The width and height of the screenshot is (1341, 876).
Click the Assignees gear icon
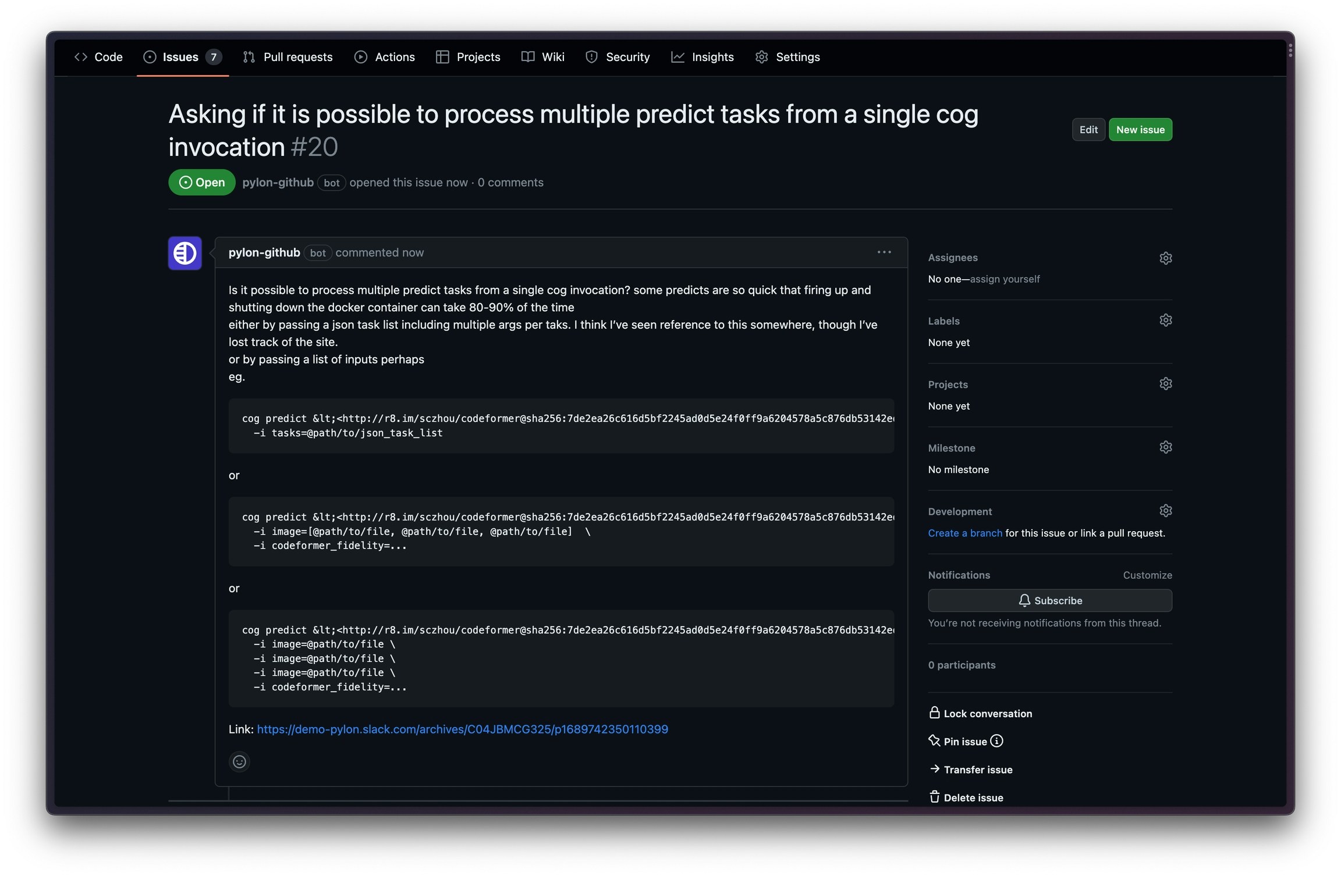[1165, 258]
